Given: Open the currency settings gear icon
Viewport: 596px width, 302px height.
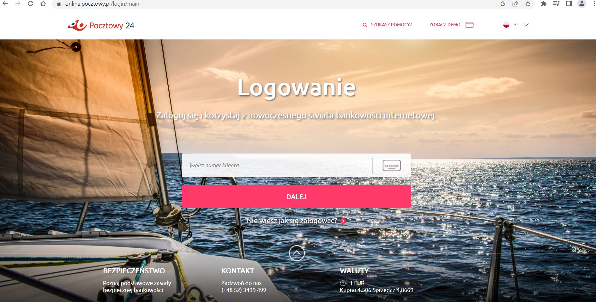Looking at the screenshot, I should [343, 283].
